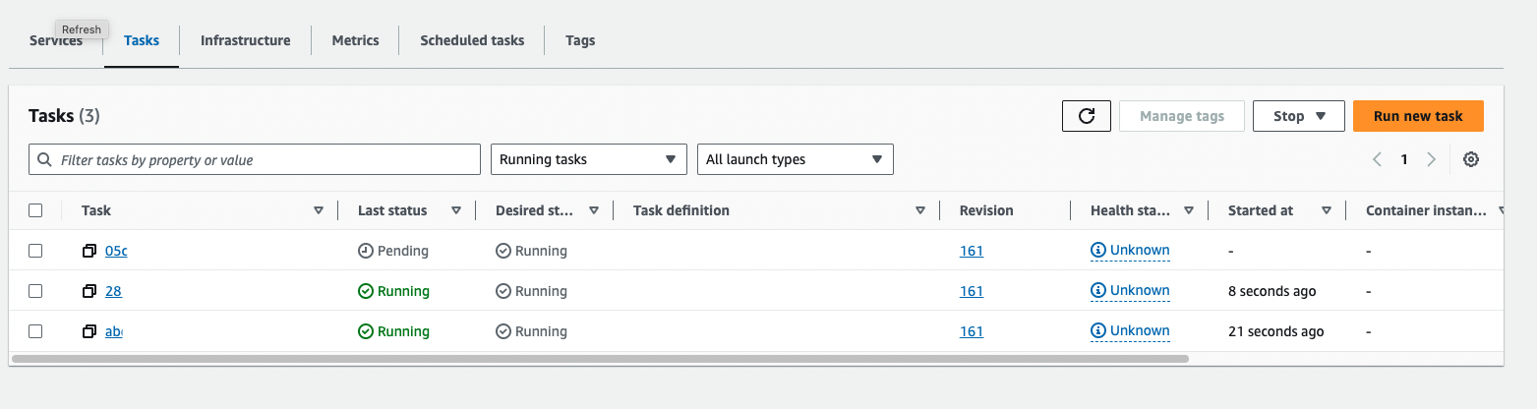Click the Run new task button

(1417, 116)
